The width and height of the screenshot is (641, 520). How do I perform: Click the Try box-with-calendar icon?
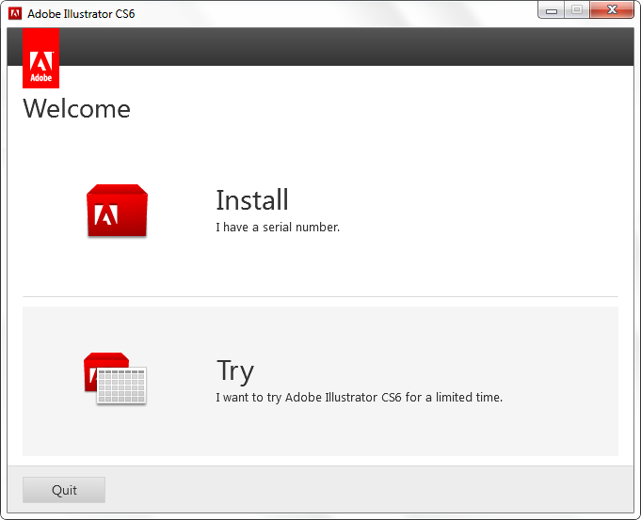115,379
